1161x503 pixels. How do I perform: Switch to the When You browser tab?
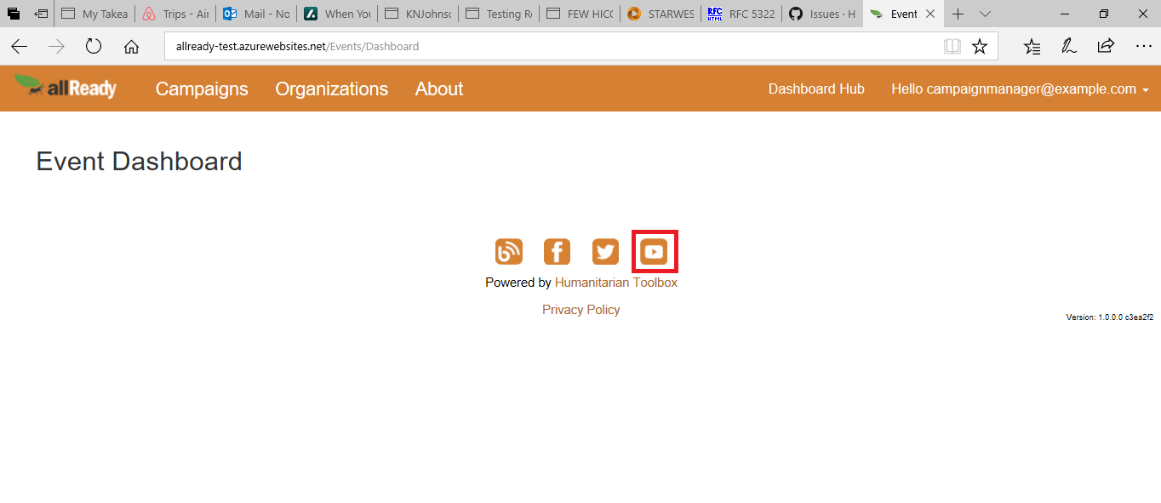coord(337,14)
